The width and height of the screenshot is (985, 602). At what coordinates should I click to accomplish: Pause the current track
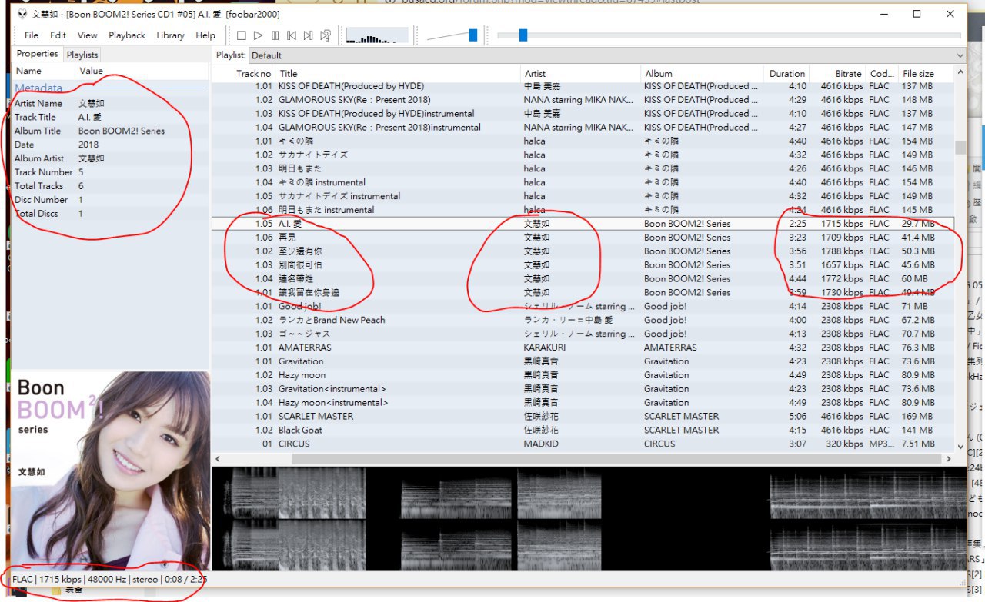tap(275, 35)
